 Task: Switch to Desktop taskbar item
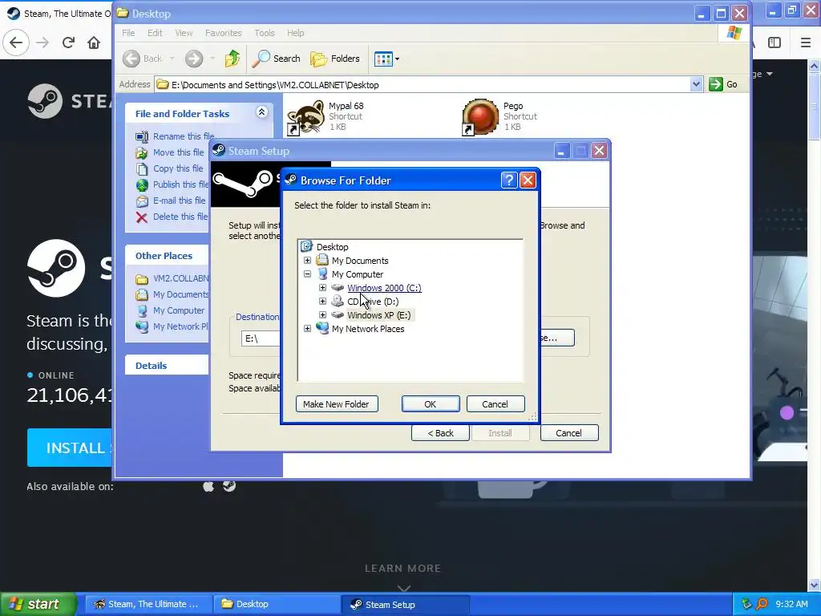click(277, 604)
